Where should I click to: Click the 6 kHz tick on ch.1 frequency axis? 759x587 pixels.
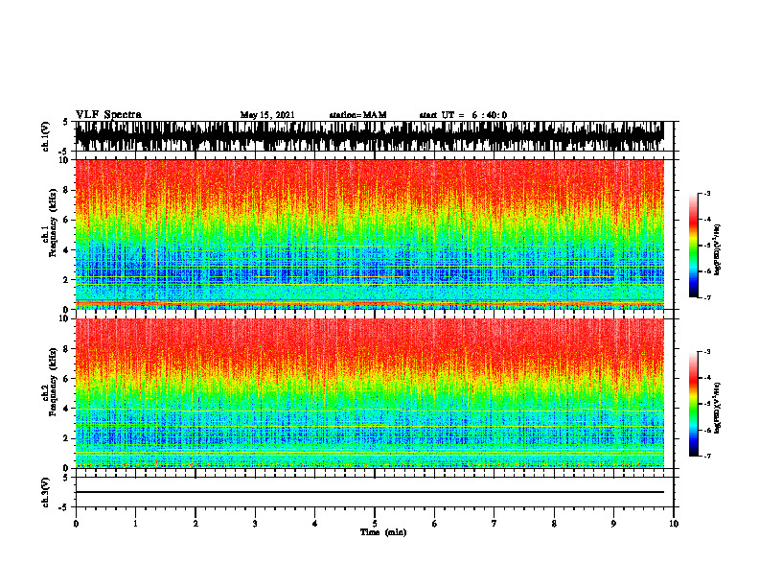coord(67,220)
